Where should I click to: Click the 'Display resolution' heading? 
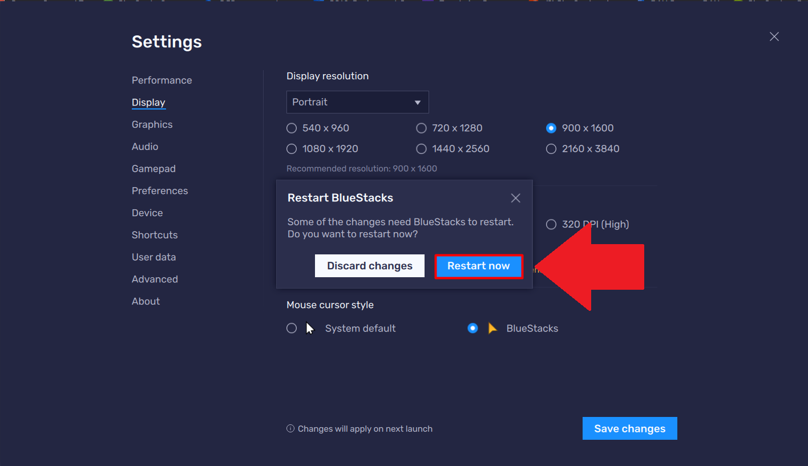tap(328, 76)
